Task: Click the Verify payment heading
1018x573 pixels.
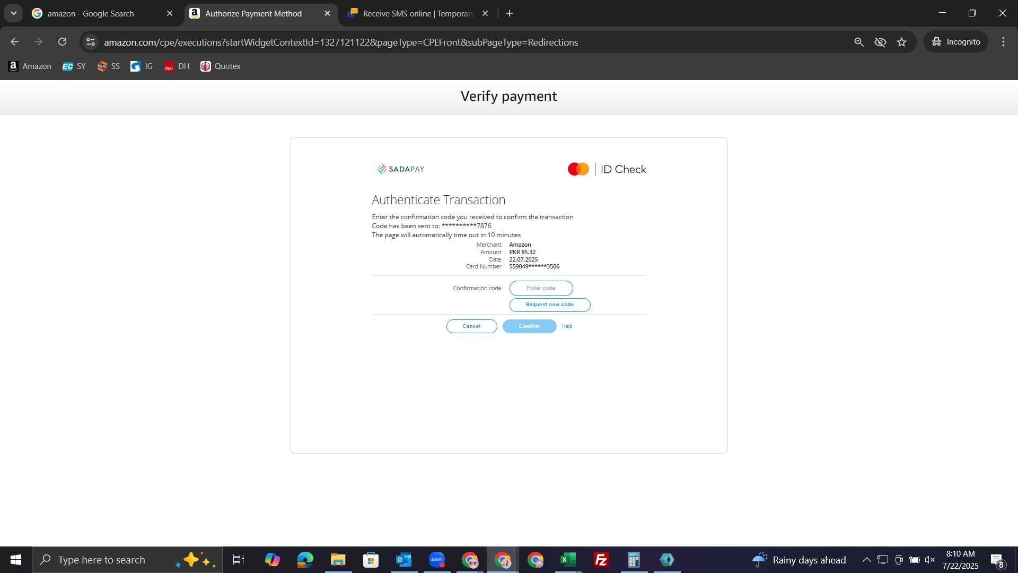Action: coord(508,96)
